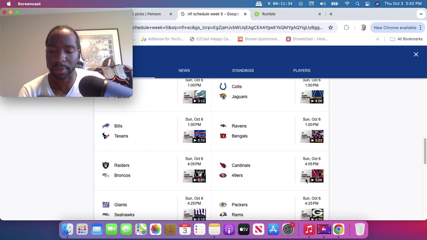Open Photos from the Dock

click(x=155, y=229)
